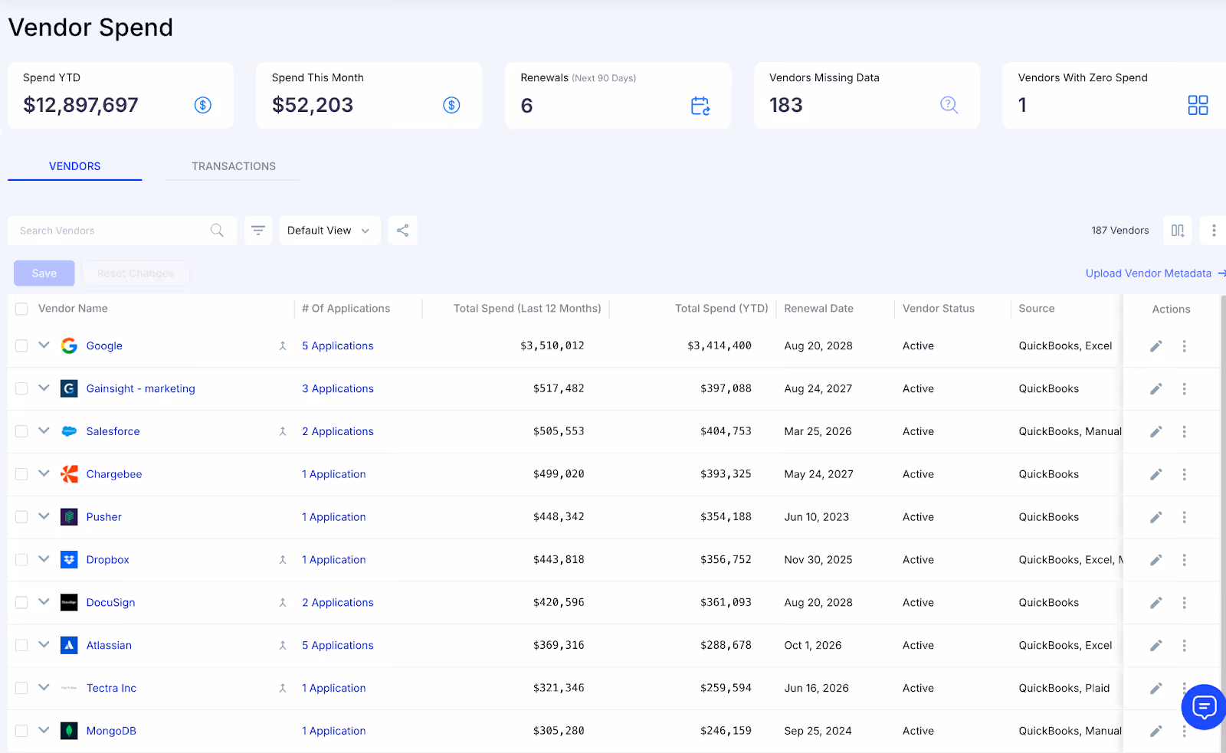Screen dimensions: 1226x753
Task: Select the Pusher row checkbox
Action: coord(21,517)
